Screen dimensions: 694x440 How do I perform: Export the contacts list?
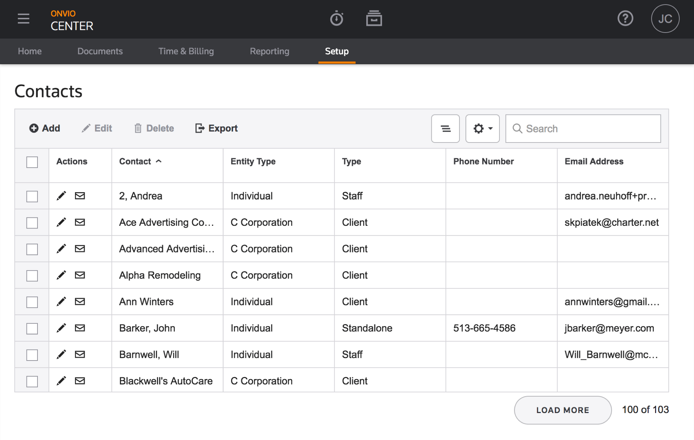click(216, 128)
